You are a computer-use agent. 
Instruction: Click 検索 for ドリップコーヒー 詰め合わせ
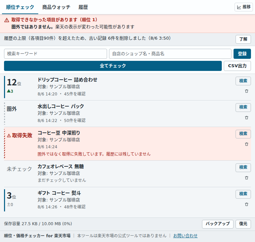(x=243, y=81)
